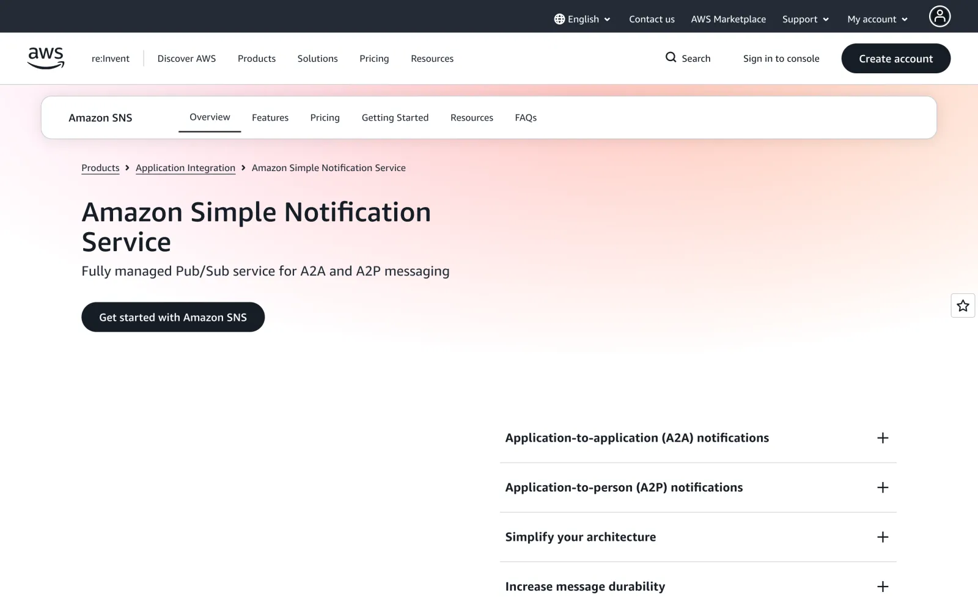Switch to the FAQs tab

tap(526, 117)
